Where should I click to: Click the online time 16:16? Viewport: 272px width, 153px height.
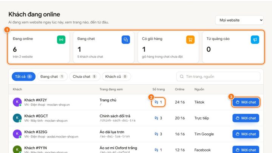pyautogui.click(x=180, y=134)
